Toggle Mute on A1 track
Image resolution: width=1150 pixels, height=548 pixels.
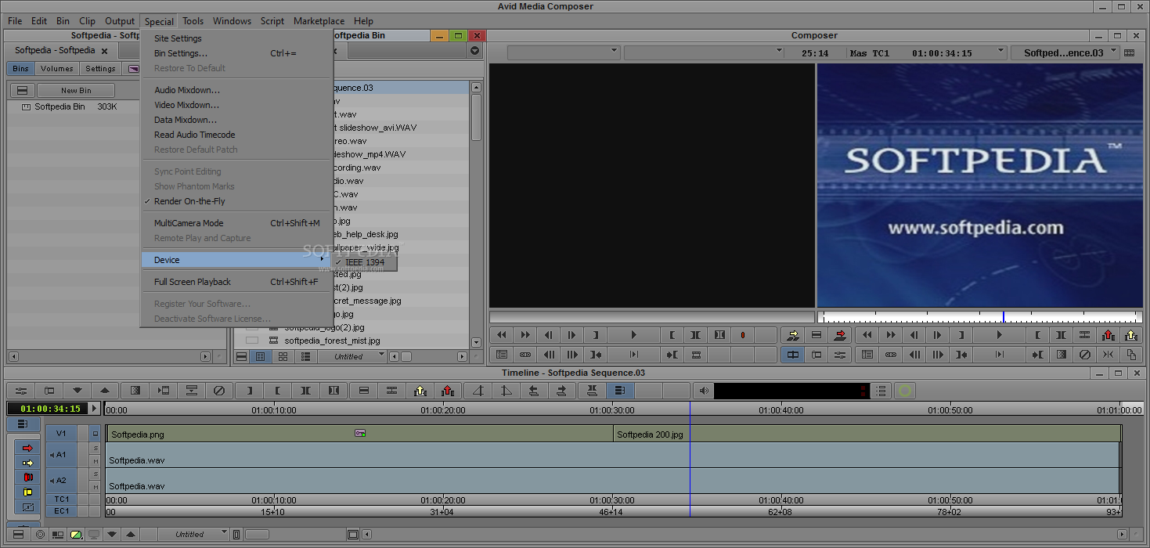click(x=96, y=462)
